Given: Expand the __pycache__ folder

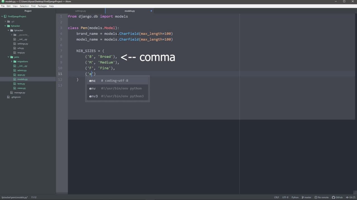Looking at the screenshot, I should pos(11,35).
